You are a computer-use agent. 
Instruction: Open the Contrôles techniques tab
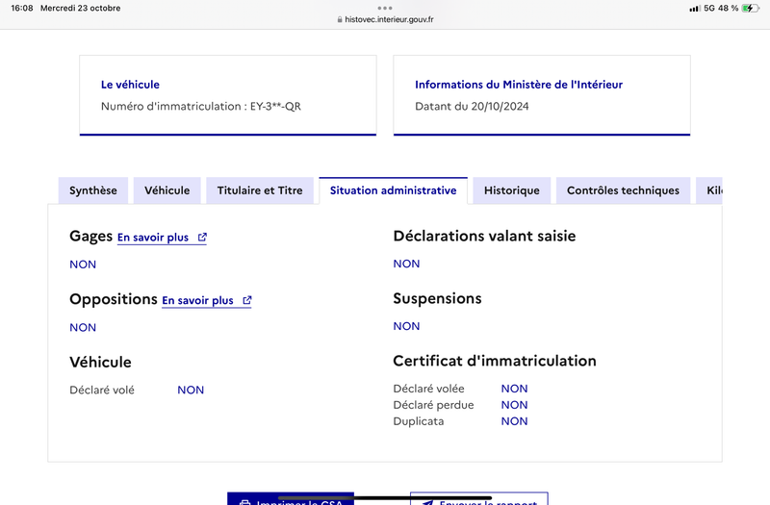pyautogui.click(x=623, y=190)
